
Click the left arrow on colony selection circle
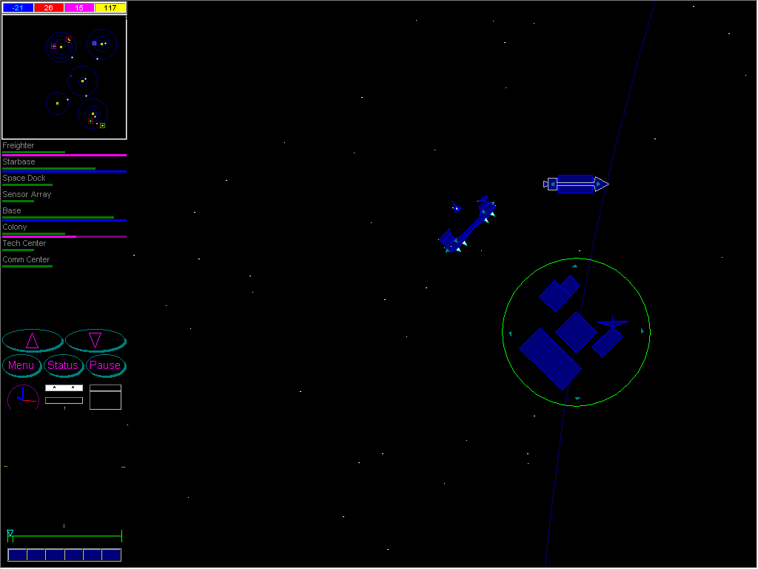click(x=510, y=333)
